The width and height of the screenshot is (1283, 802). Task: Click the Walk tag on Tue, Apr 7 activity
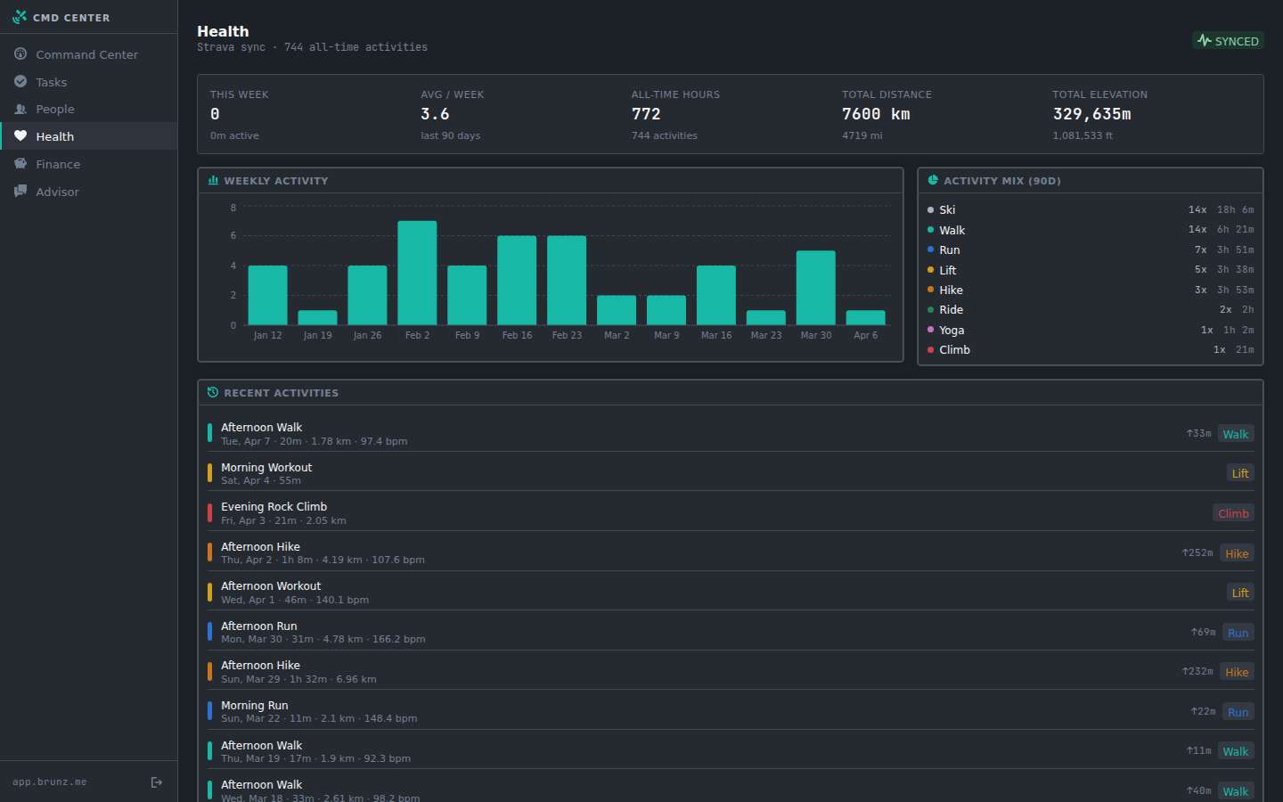click(x=1236, y=434)
